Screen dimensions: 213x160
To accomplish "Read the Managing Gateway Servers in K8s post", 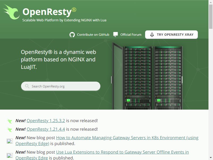I will 107,141.
